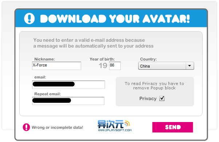The height and width of the screenshot is (142, 219).
Task: Click the pink SEND button
Action: pos(173,127)
